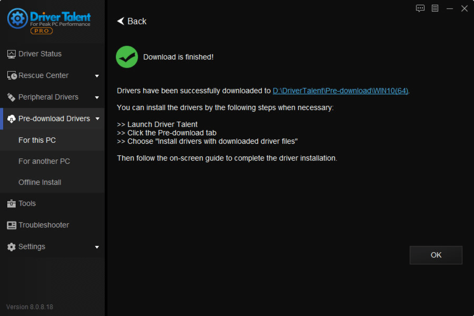Confirm with the OK button
Image resolution: width=474 pixels, height=316 pixels.
point(436,255)
